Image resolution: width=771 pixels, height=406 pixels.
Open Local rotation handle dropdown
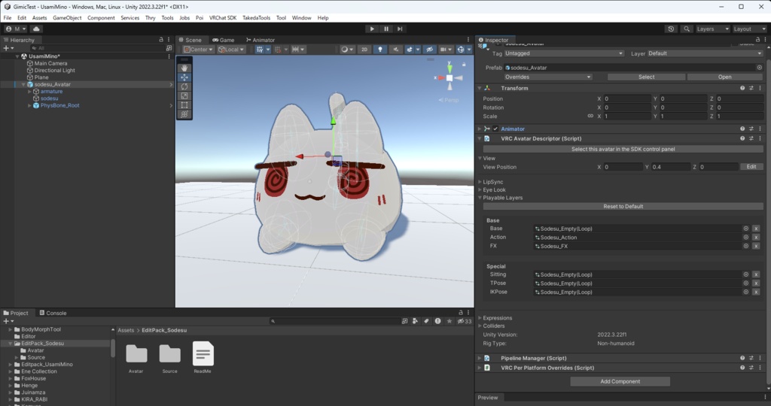click(231, 50)
